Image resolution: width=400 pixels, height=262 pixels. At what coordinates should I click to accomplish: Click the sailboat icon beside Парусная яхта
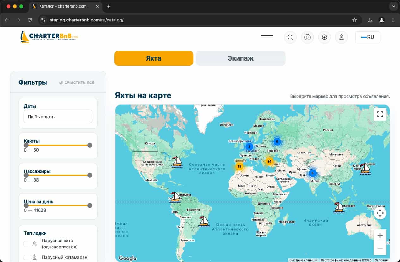click(35, 244)
